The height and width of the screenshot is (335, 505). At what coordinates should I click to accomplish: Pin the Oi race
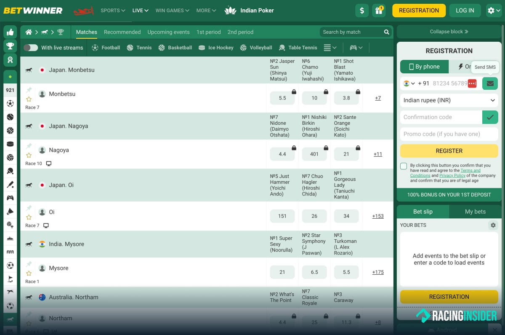click(29, 208)
